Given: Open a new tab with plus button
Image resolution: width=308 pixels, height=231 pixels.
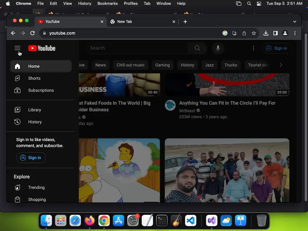Looking at the screenshot, I should point(185,22).
